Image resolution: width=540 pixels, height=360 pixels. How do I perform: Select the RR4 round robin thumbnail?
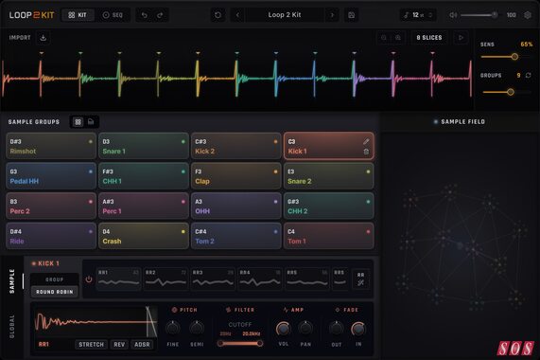260,279
